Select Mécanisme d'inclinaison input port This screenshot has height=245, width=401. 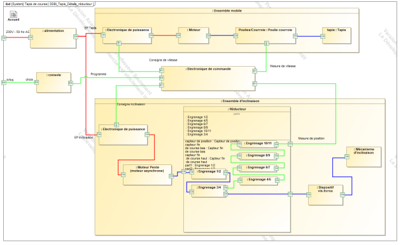347,157
